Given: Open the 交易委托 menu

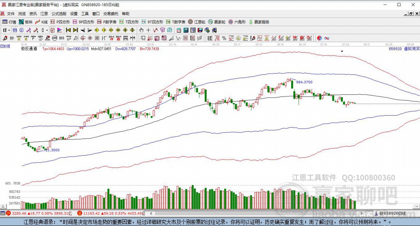Looking at the screenshot, I should pos(110,13).
